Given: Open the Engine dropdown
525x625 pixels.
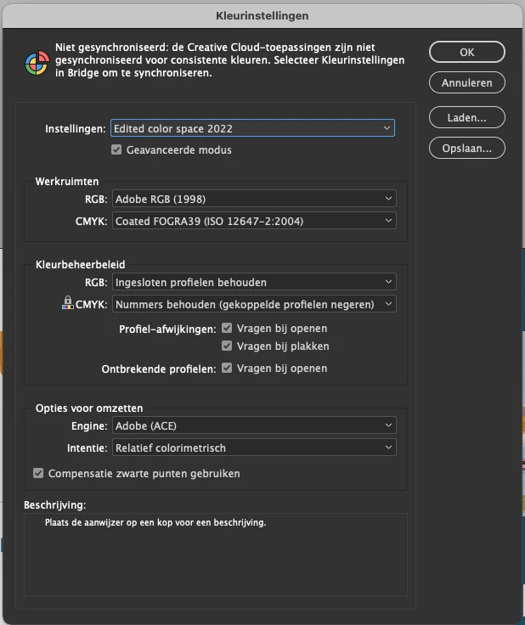Looking at the screenshot, I should (x=254, y=425).
